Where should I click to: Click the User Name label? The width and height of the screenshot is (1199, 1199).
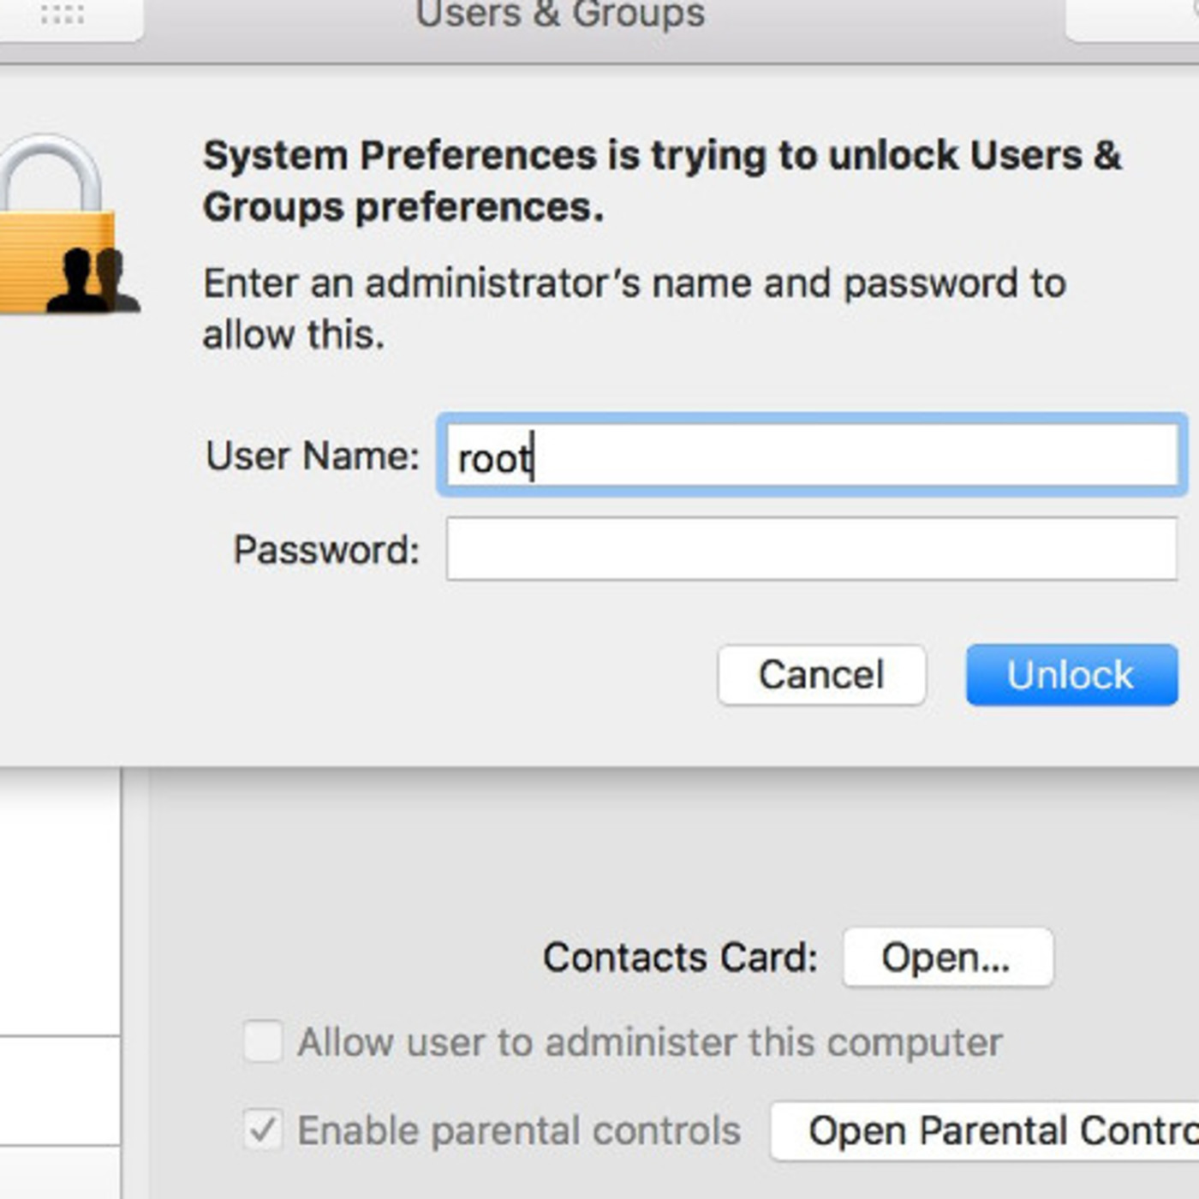pos(313,456)
